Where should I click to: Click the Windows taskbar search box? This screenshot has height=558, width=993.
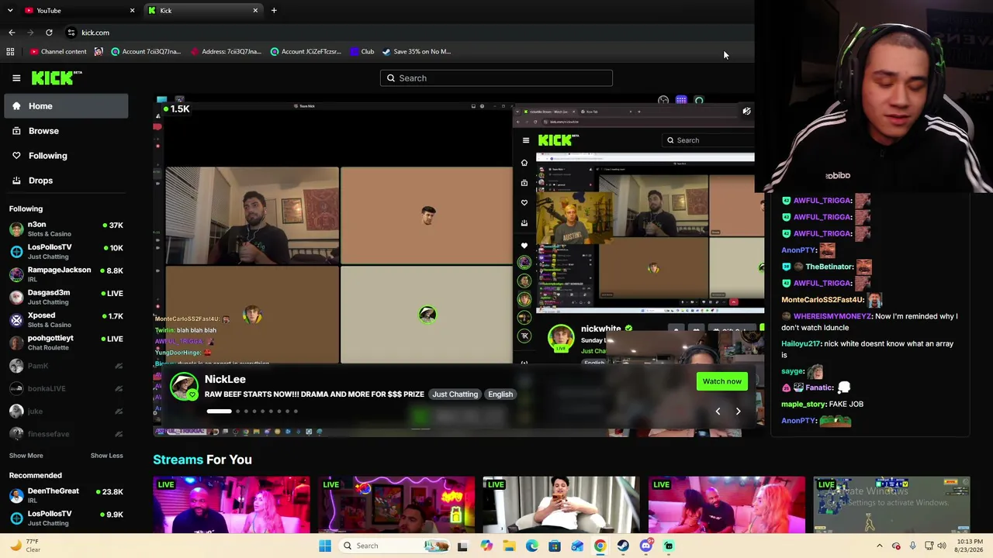click(x=396, y=546)
